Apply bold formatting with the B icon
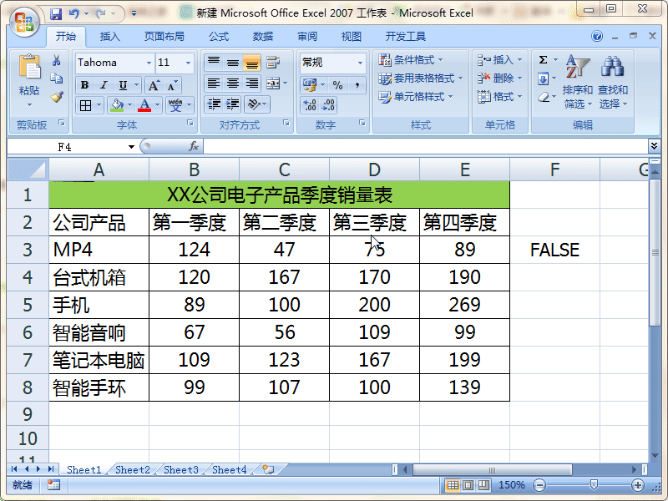The width and height of the screenshot is (668, 501). point(83,86)
